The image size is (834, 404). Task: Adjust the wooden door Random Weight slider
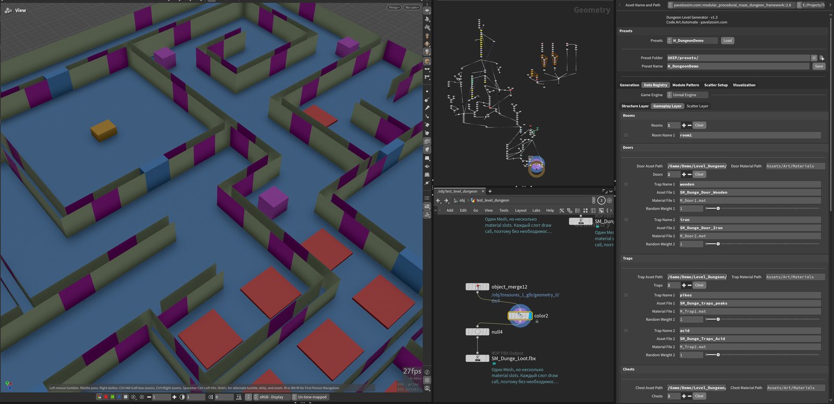[762, 208]
